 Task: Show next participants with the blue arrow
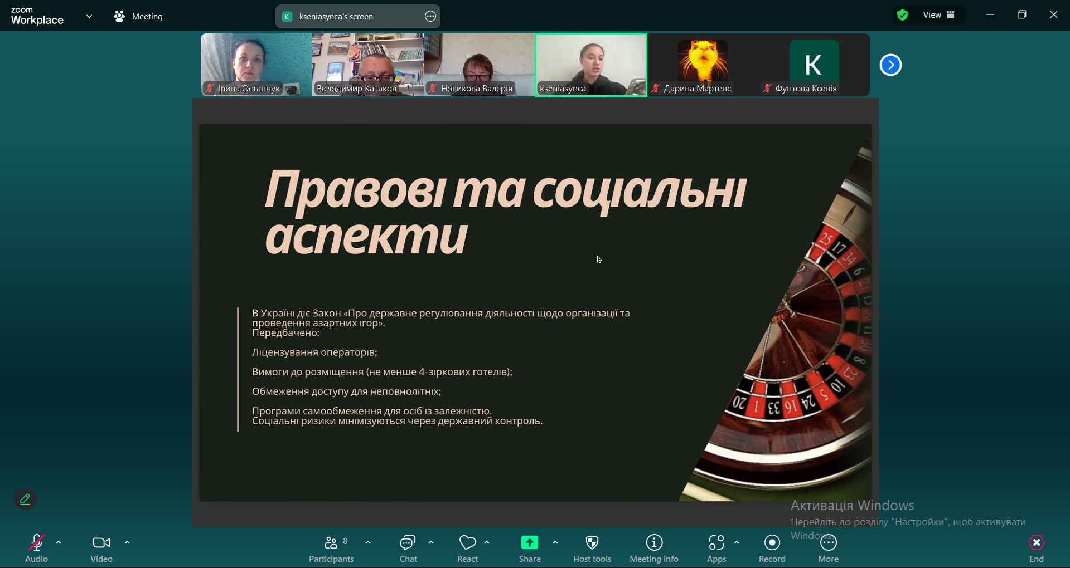(x=890, y=65)
